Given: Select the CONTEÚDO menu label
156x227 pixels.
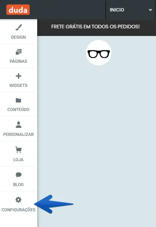Looking at the screenshot, I should tap(18, 109).
